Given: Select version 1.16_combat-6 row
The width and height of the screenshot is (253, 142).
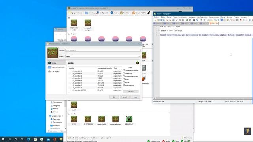Looking at the screenshot, I should (x=95, y=71).
